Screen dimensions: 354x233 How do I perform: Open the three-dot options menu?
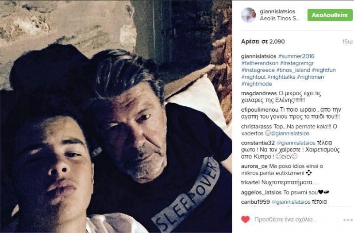tap(348, 220)
